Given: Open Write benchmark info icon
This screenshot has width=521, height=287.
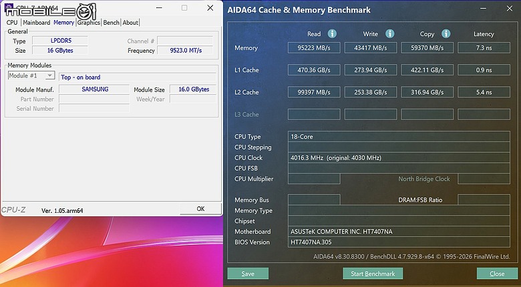Looking at the screenshot, I should [x=390, y=33].
